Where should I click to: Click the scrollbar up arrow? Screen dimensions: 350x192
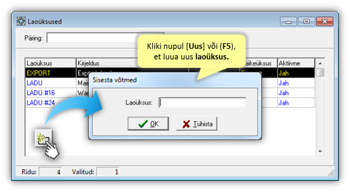[x=320, y=63]
